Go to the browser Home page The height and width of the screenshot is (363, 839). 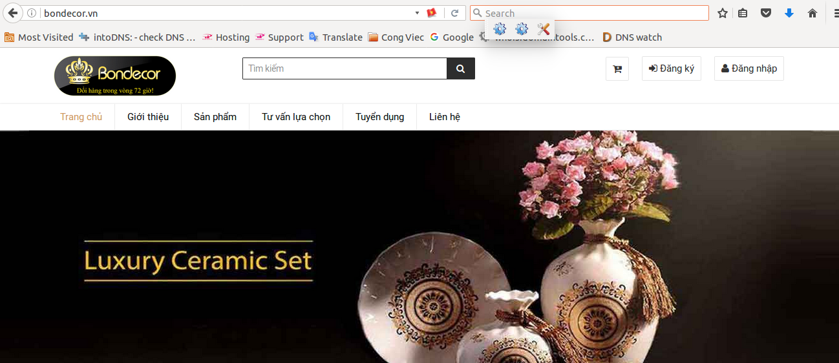coord(812,13)
